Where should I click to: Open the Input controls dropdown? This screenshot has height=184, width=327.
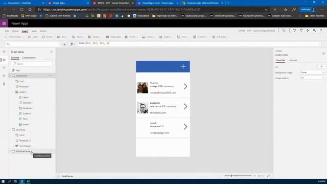click(x=78, y=37)
